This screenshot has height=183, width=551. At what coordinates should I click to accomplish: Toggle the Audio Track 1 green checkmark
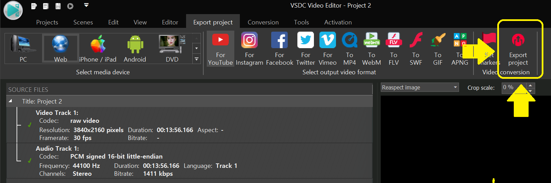pyautogui.click(x=30, y=160)
